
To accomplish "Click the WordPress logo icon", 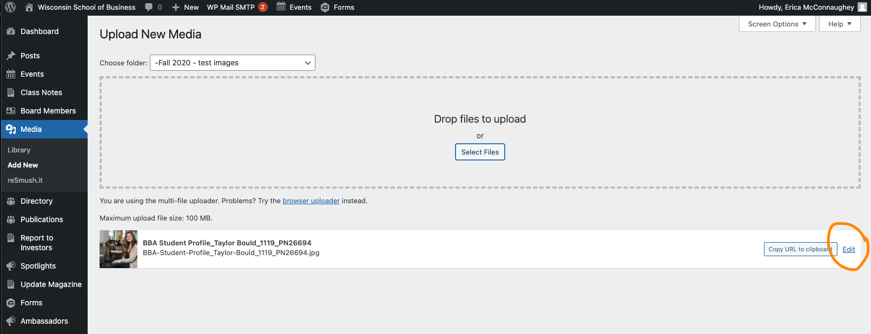I will click(10, 8).
